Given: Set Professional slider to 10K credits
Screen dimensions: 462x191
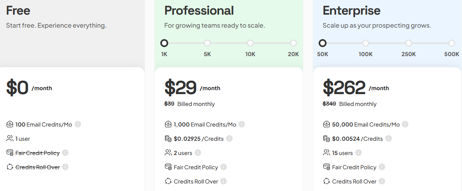Looking at the screenshot, I should tap(250, 43).
